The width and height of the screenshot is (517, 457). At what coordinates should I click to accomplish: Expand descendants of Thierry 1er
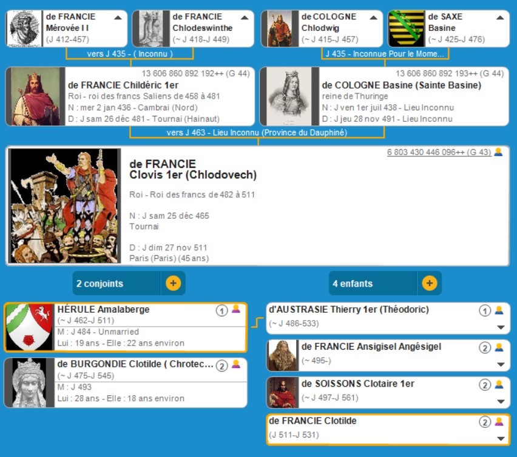coord(501,327)
